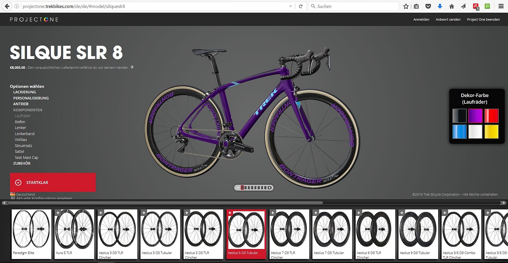The height and width of the screenshot is (263, 508).
Task: Click the plus icon on Aeolus 3/5 D3 Combo
Action: tap(445, 213)
